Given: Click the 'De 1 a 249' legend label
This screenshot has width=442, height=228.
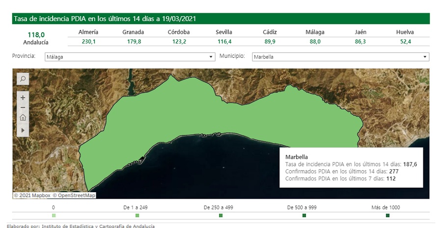Looking at the screenshot, I should [136, 207].
